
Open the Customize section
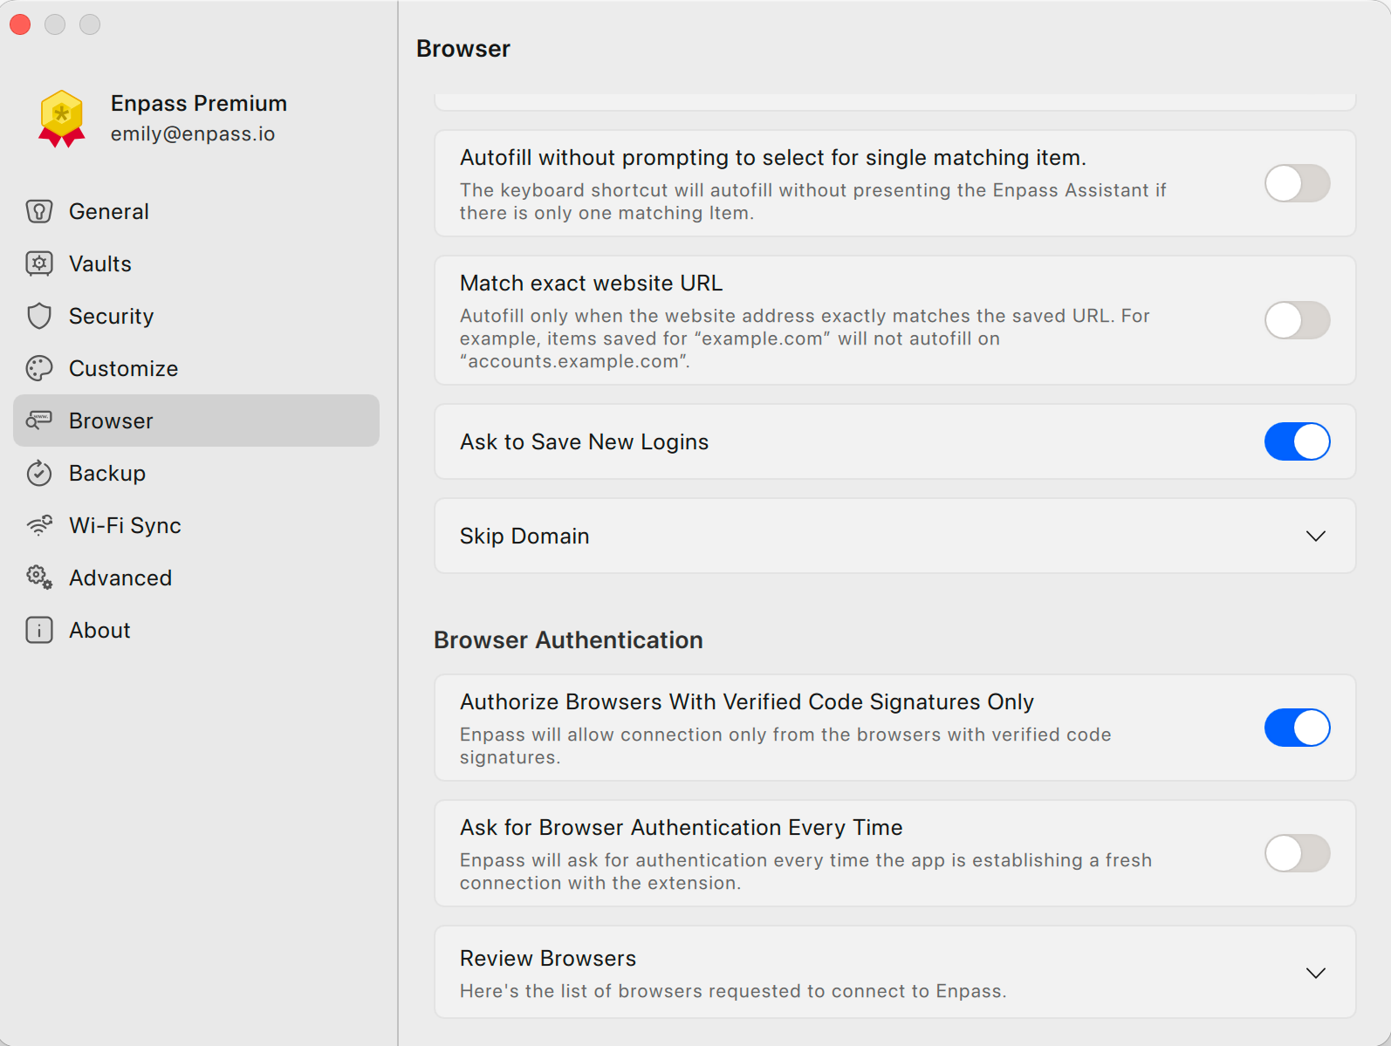196,368
